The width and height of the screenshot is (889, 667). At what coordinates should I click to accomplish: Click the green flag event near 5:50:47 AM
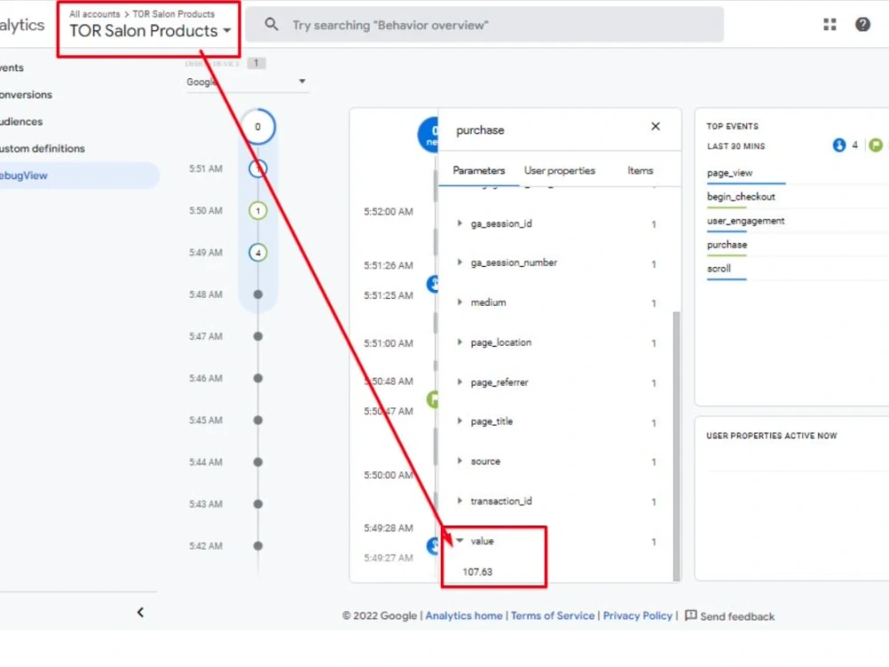(x=433, y=399)
